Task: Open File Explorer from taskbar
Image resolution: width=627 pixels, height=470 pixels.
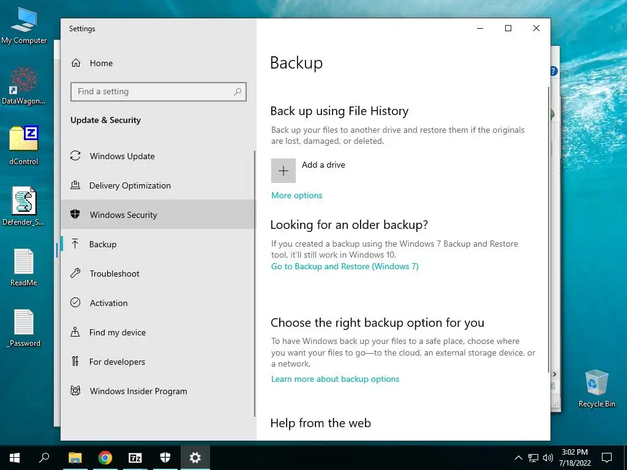Action: click(75, 458)
